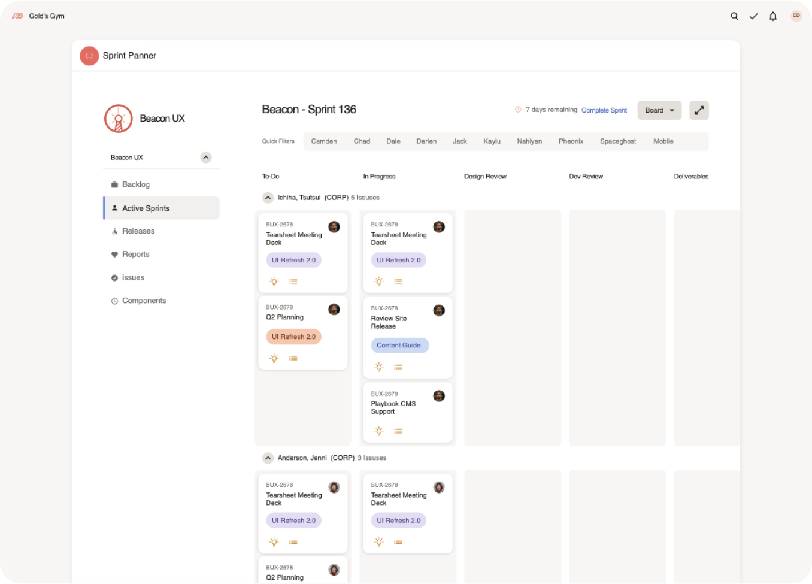Screen dimensions: 812x584
Task: Toggle the Mobile quick filter
Action: point(663,141)
